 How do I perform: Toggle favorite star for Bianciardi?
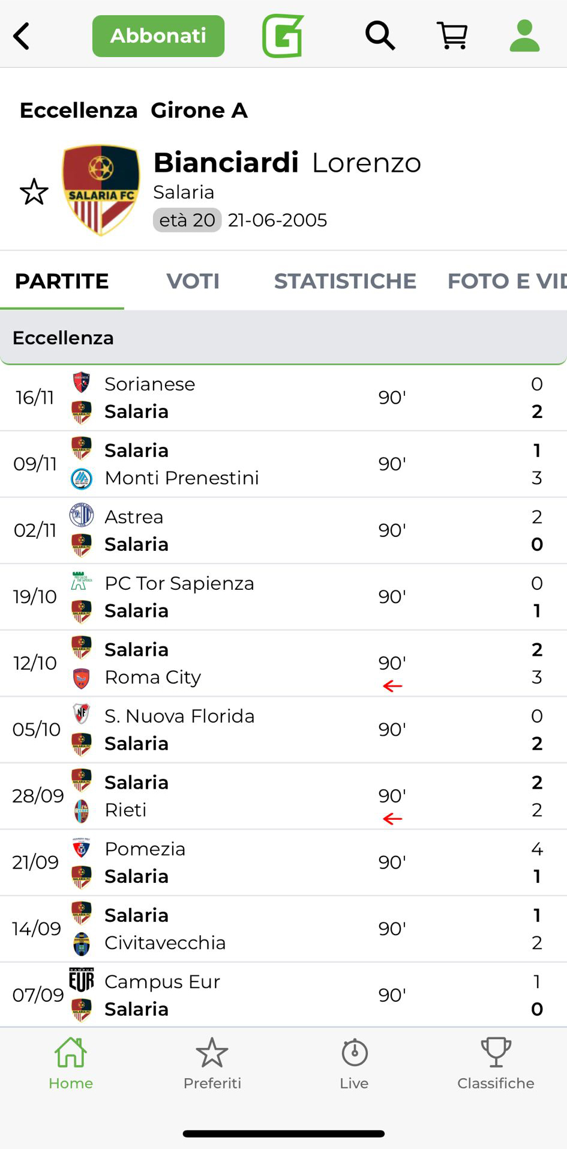pyautogui.click(x=34, y=192)
